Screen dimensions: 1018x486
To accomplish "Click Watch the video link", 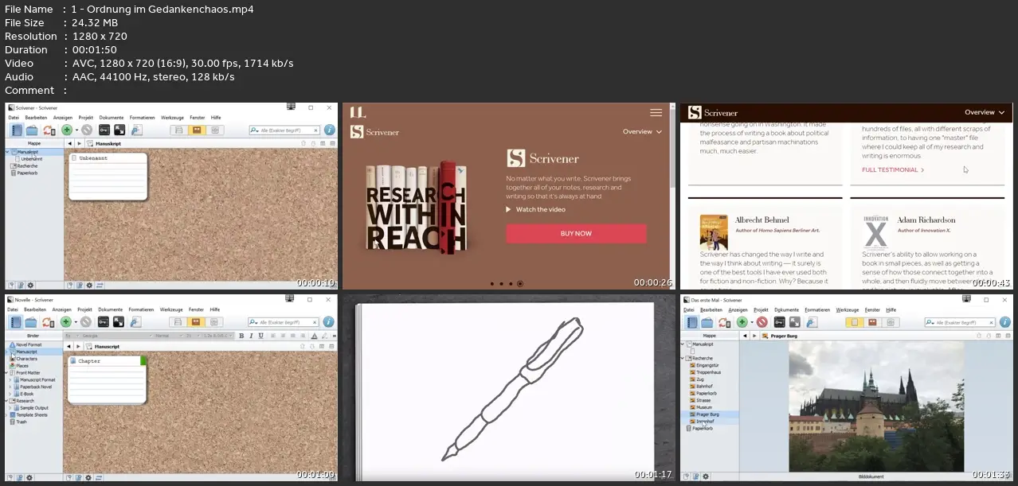I will pos(535,209).
